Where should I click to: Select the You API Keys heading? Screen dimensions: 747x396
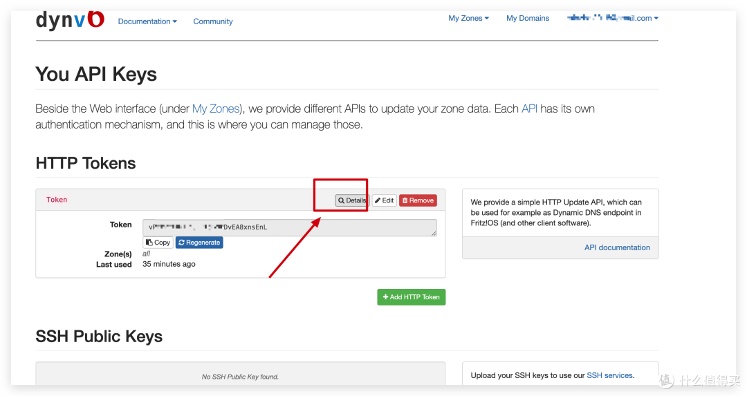pos(96,74)
